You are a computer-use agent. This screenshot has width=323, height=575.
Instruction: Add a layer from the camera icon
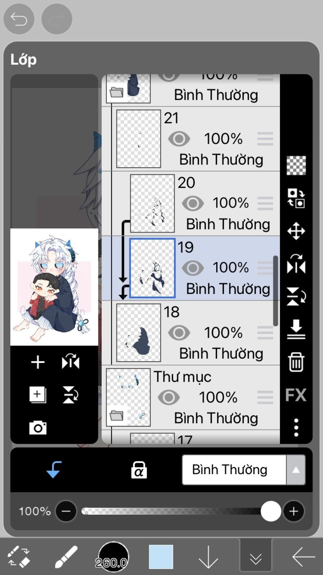coord(38,428)
